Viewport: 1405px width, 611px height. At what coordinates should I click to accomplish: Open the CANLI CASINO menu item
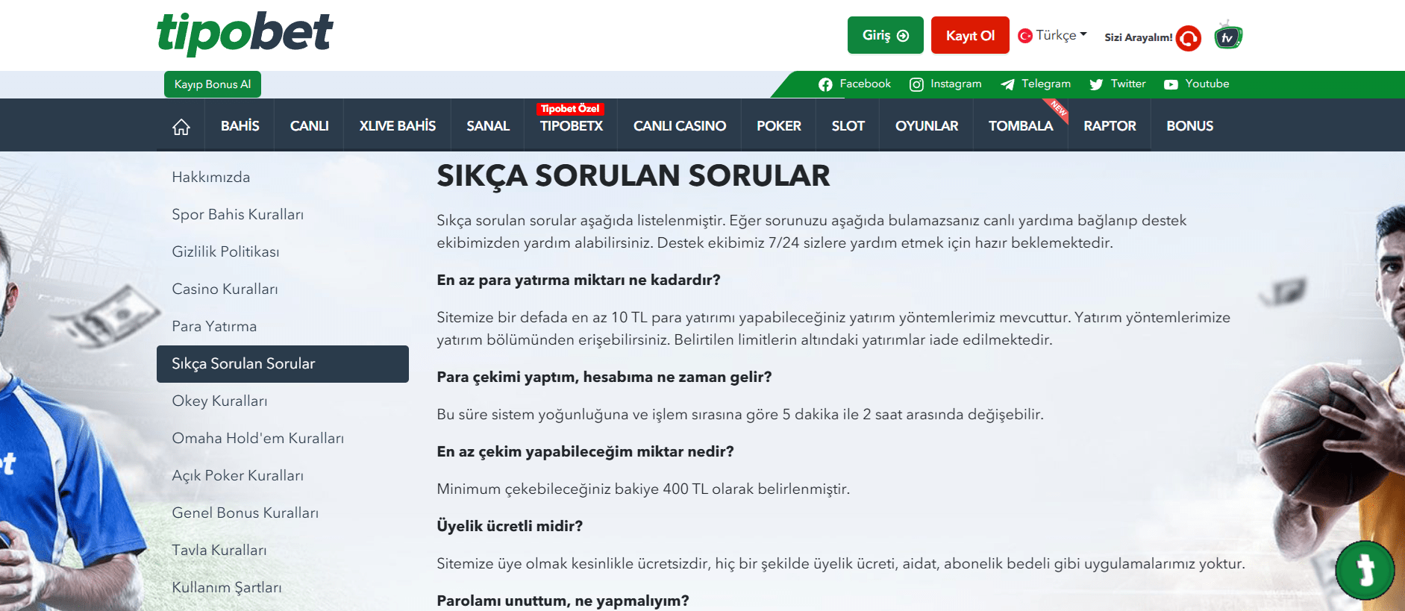[679, 126]
